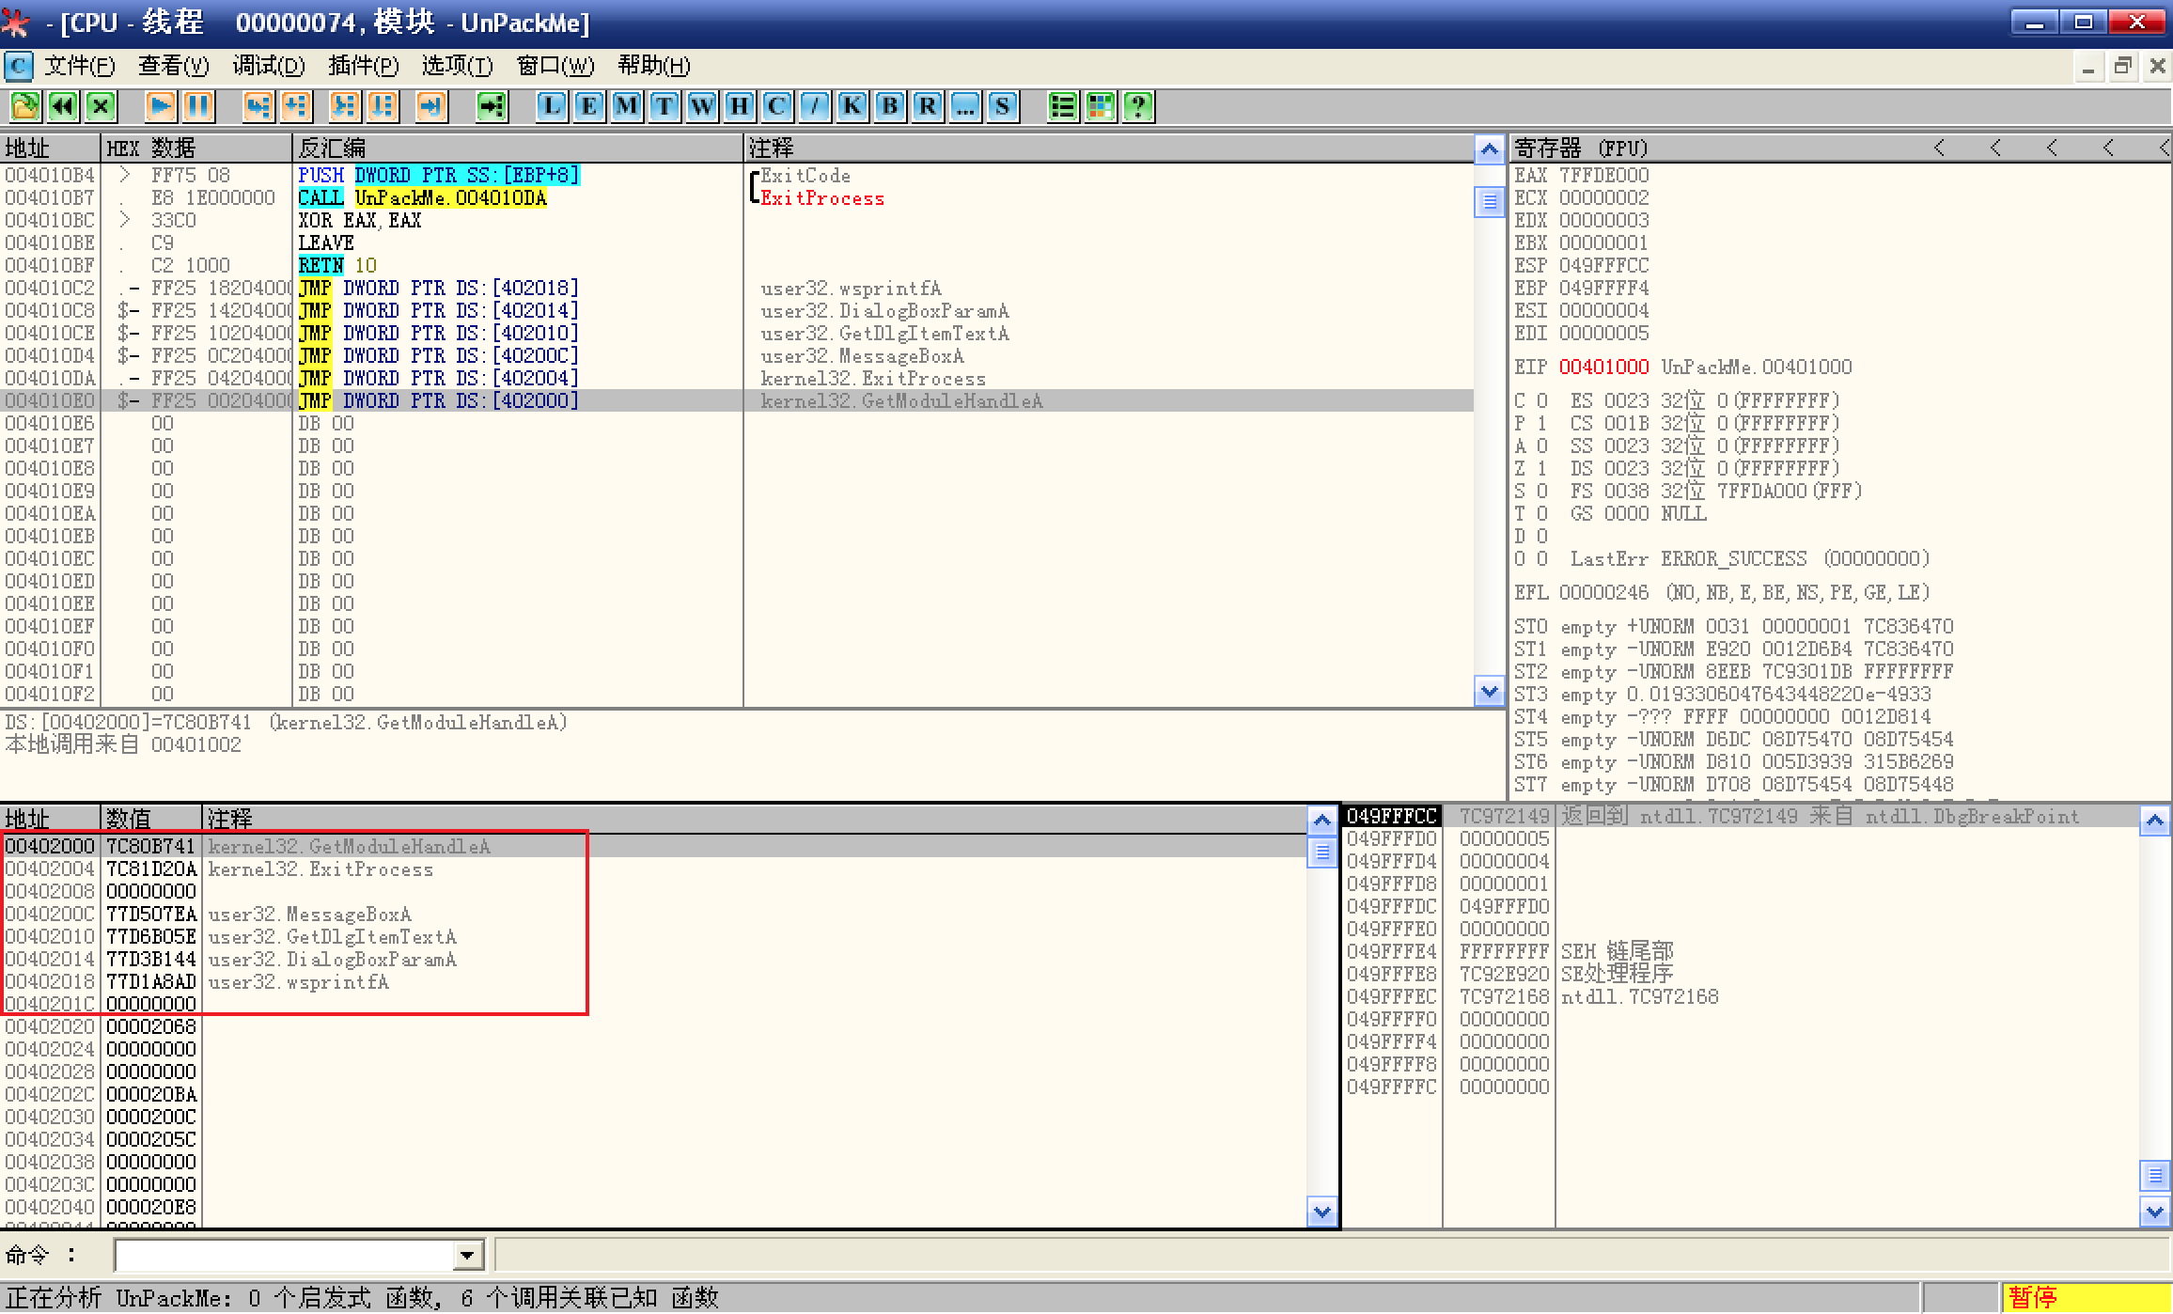Open the Call stack (K) window
The height and width of the screenshot is (1314, 2173).
point(852,106)
